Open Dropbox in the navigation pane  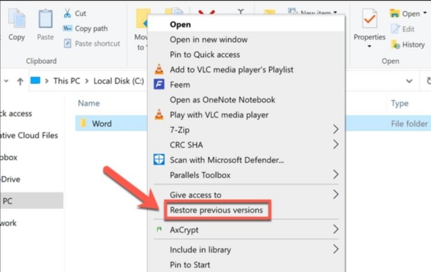point(8,157)
